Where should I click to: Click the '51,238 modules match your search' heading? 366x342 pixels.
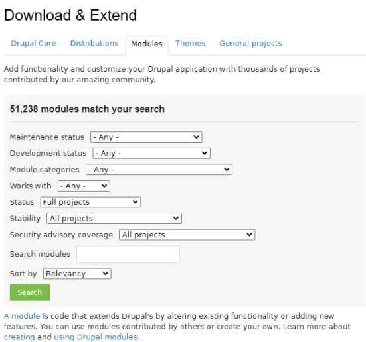point(87,109)
